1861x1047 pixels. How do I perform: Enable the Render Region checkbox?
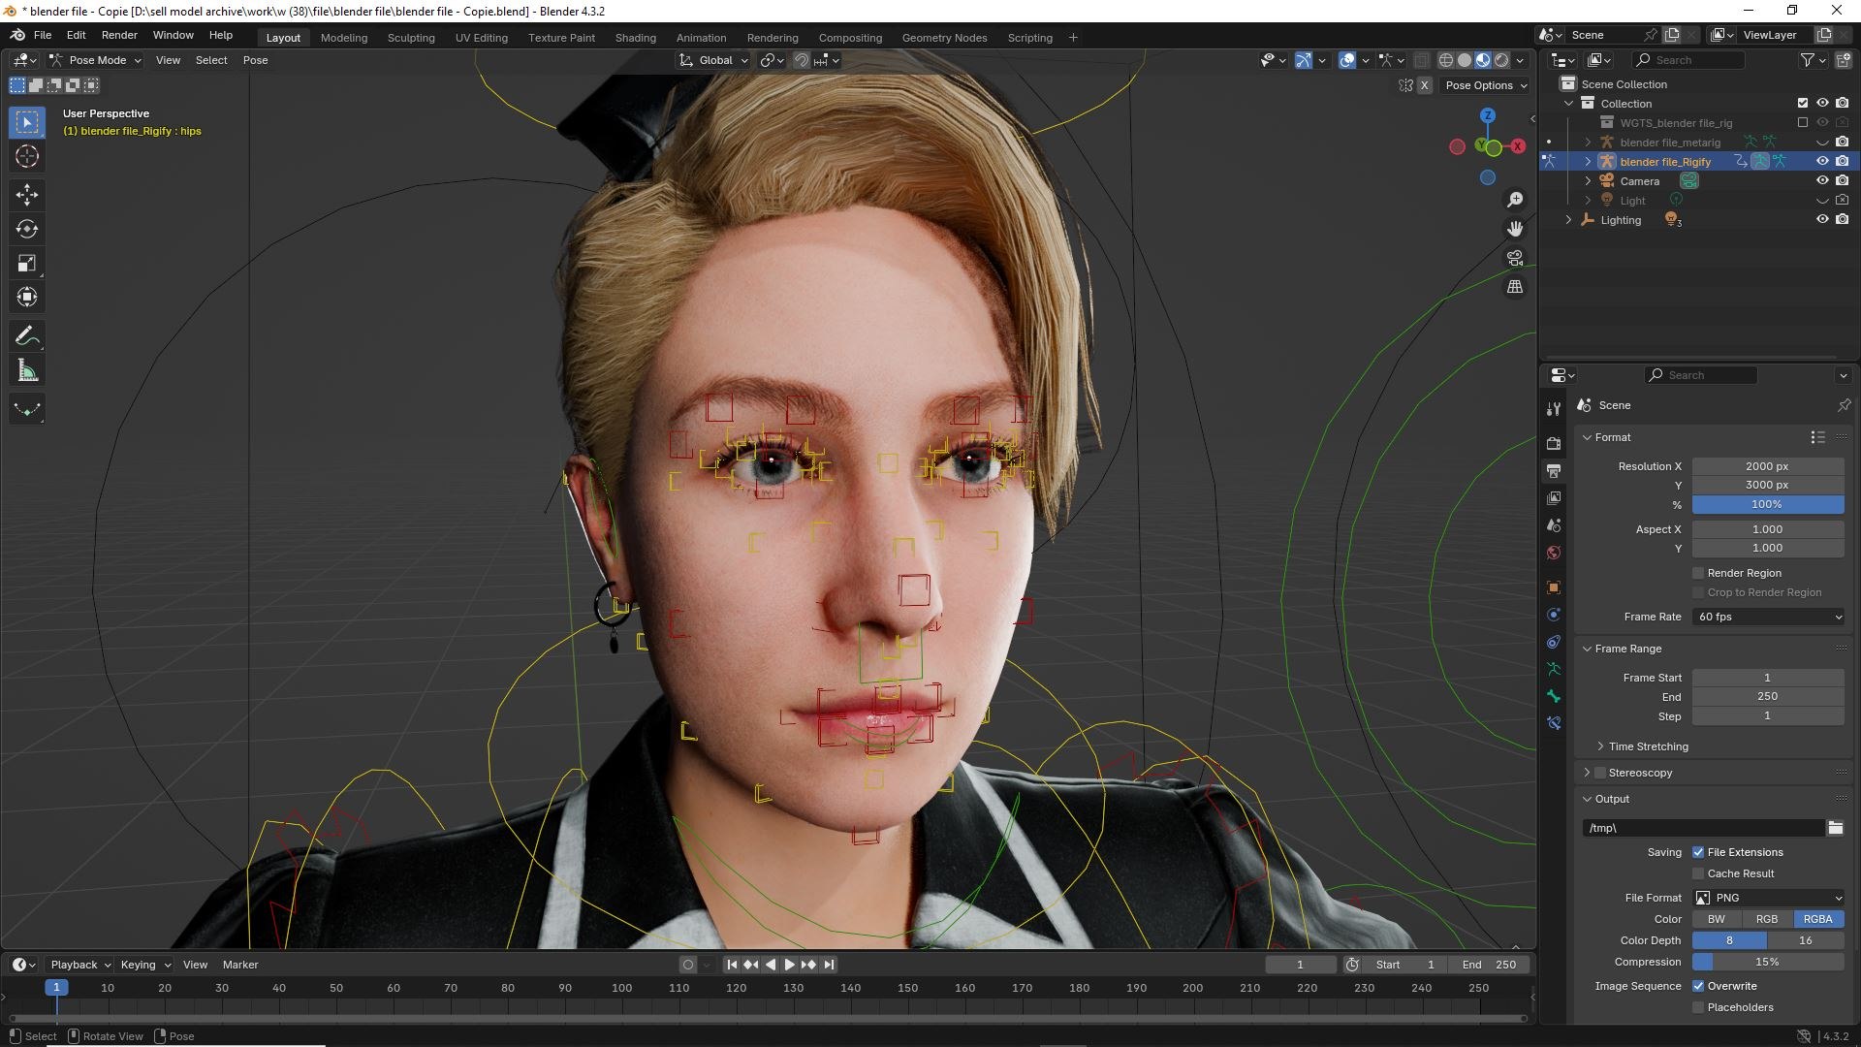1698,573
